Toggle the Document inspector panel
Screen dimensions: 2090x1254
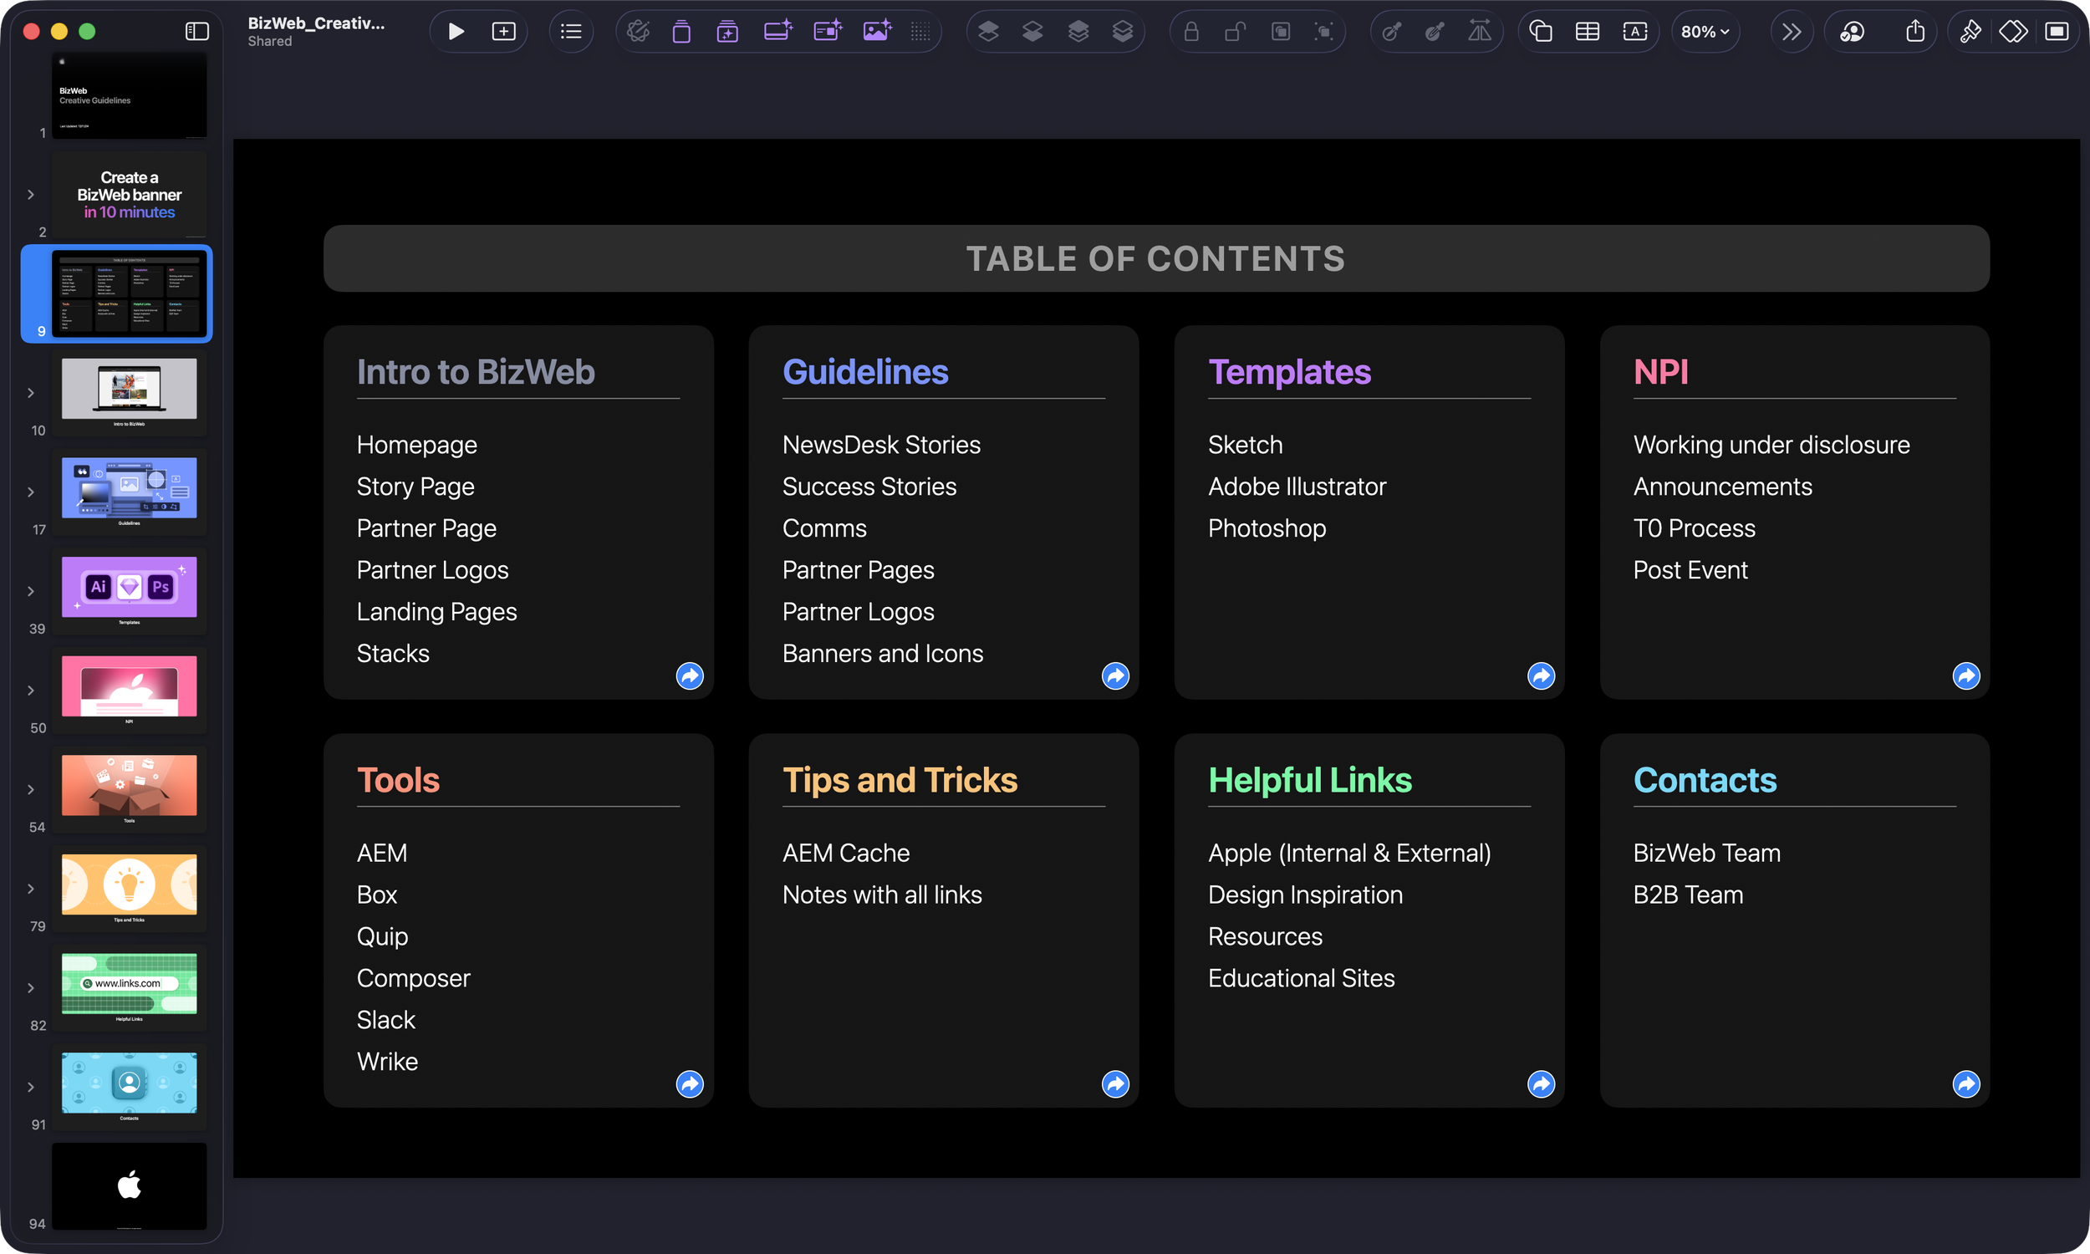pos(2057,32)
